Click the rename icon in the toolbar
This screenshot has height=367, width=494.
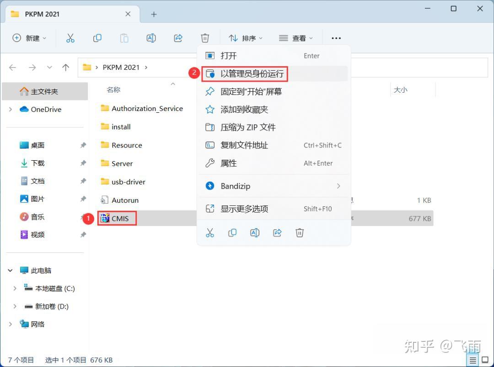tap(151, 38)
